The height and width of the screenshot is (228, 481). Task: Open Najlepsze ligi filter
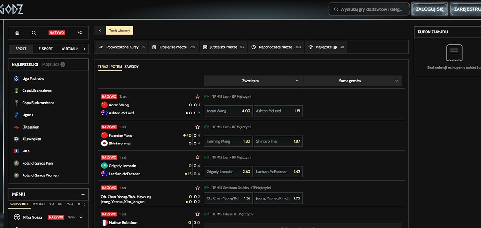(326, 47)
